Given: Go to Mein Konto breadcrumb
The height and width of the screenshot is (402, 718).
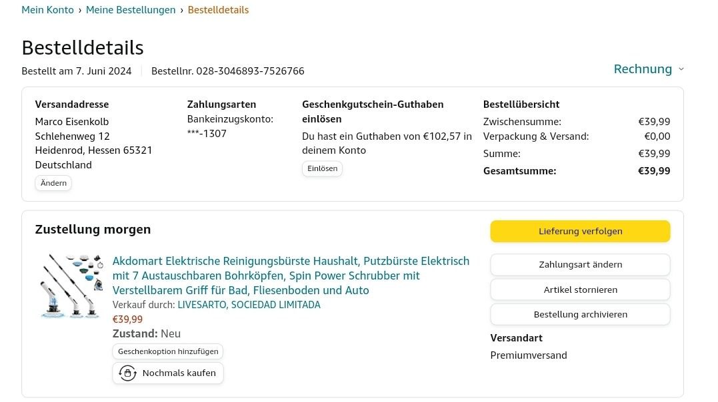Looking at the screenshot, I should tap(47, 10).
